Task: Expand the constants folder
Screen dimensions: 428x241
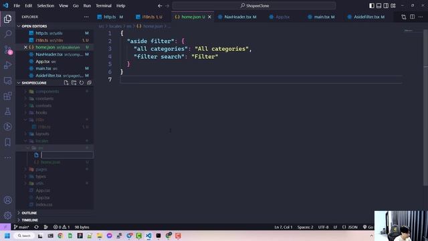Action: pyautogui.click(x=55, y=98)
